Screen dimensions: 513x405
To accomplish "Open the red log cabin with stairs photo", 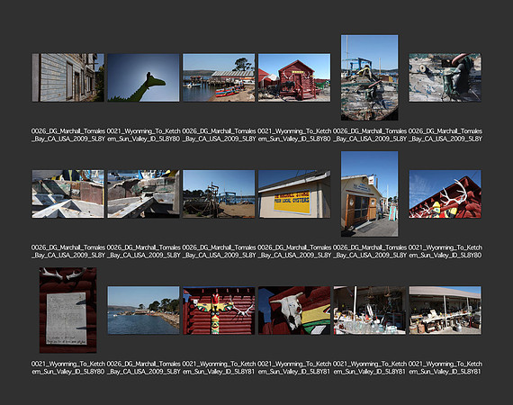I will pyautogui.click(x=294, y=77).
